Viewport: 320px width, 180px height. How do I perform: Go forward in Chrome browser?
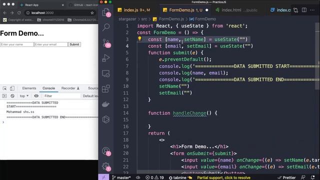pos(12,13)
